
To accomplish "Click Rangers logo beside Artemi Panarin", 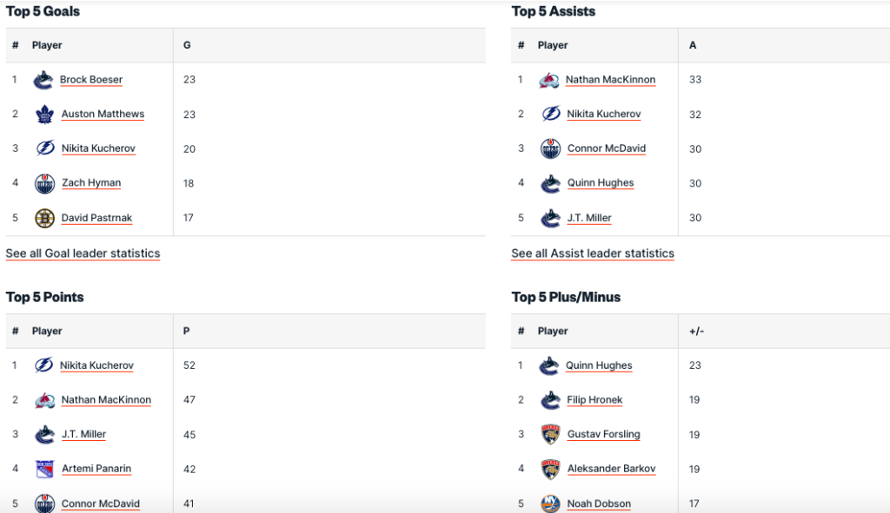I will point(44,469).
